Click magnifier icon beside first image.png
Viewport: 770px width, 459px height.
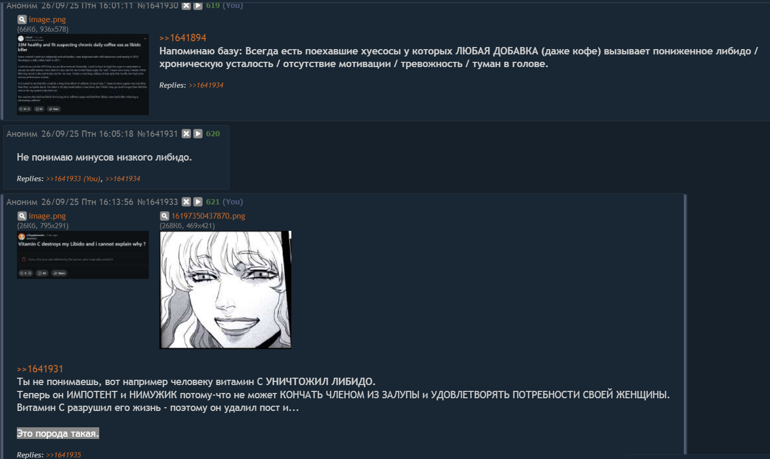pyautogui.click(x=22, y=19)
